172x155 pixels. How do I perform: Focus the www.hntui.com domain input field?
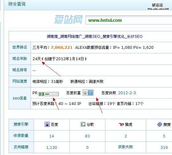(x=129, y=20)
